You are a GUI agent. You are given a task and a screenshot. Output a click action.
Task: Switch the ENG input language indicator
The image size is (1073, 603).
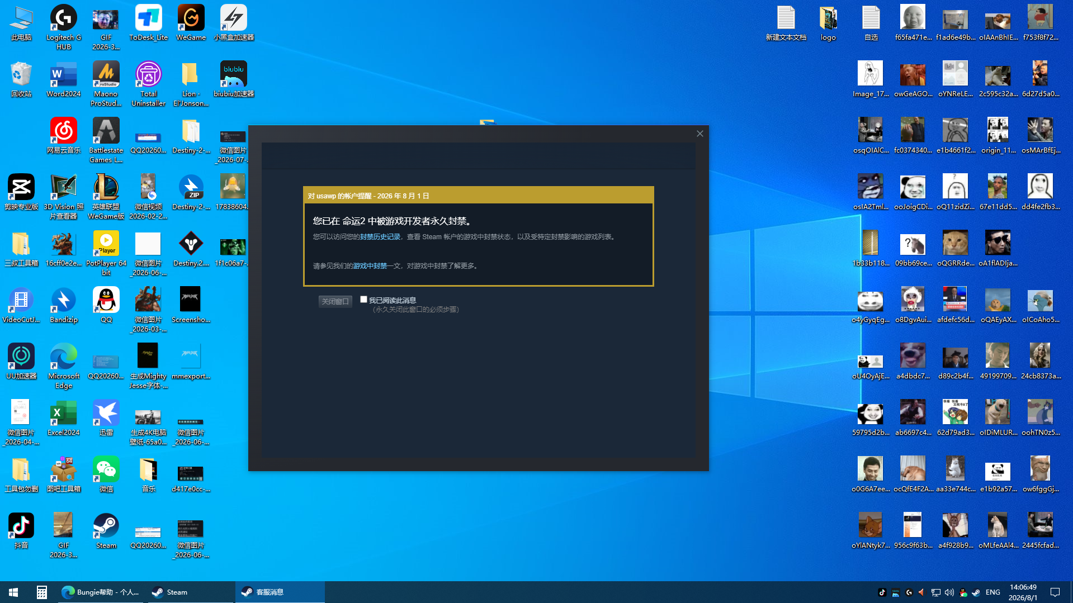pos(993,592)
